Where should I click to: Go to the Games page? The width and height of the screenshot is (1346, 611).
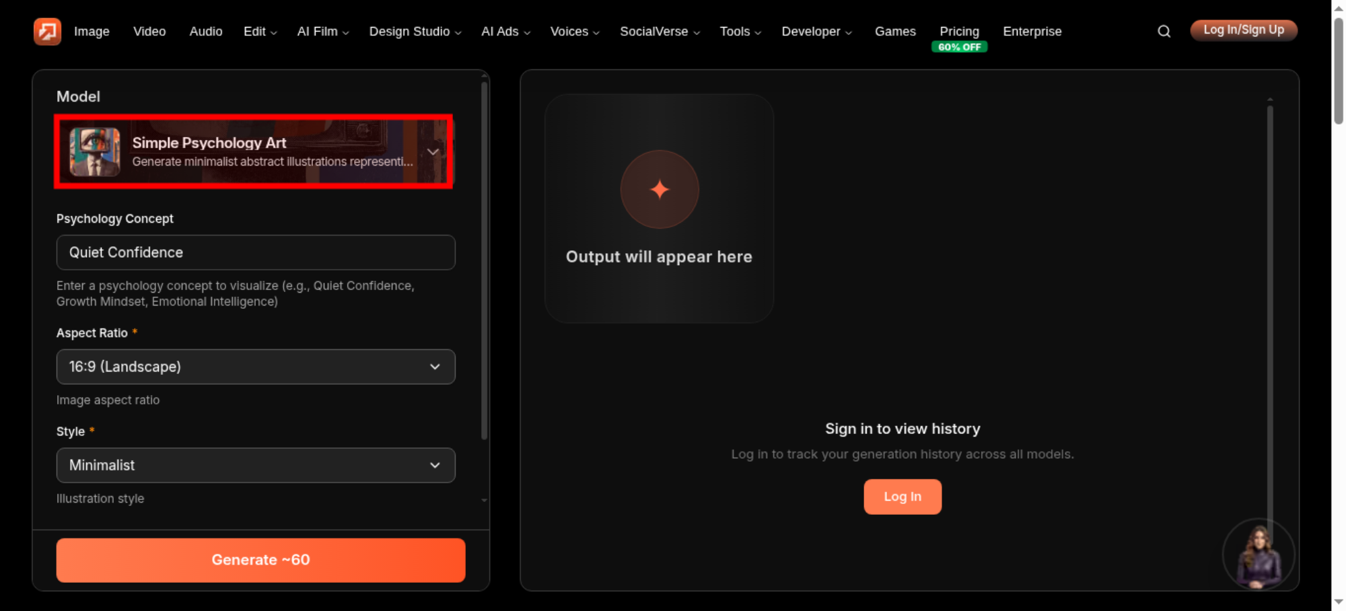(895, 32)
